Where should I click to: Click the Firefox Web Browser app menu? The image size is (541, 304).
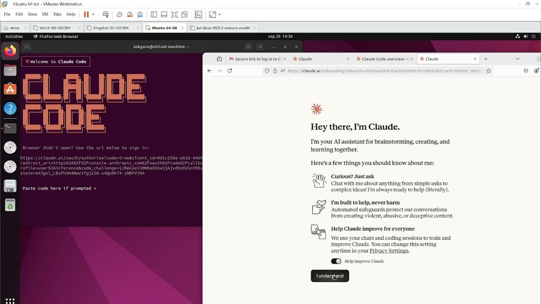pos(56,36)
